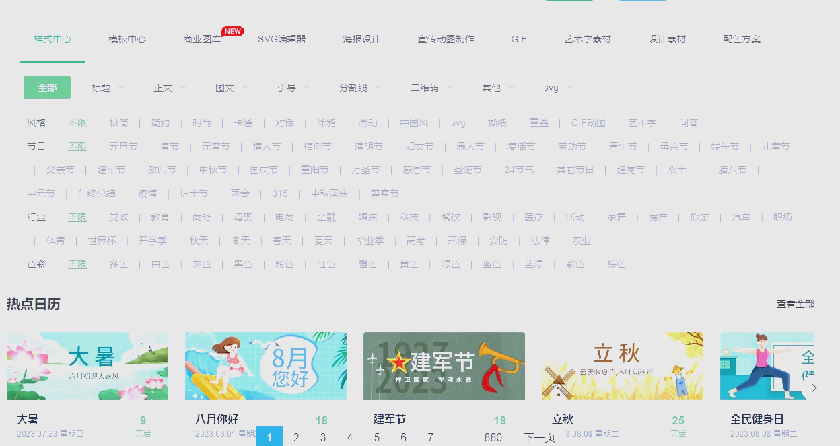840x446 pixels.
Task: Open 查看全部 hot calendar link
Action: [x=796, y=304]
